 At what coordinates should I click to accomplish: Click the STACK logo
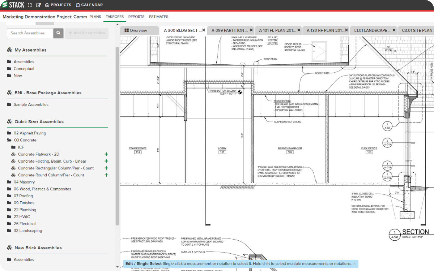[x=13, y=5]
